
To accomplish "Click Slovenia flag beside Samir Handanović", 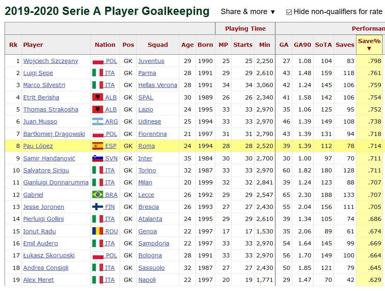I will pos(98,158).
